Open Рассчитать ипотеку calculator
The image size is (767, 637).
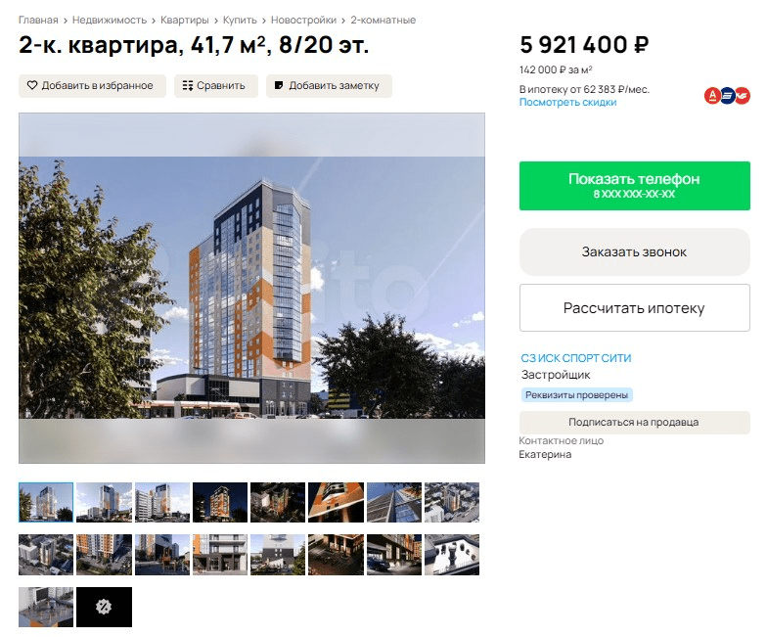coord(634,307)
